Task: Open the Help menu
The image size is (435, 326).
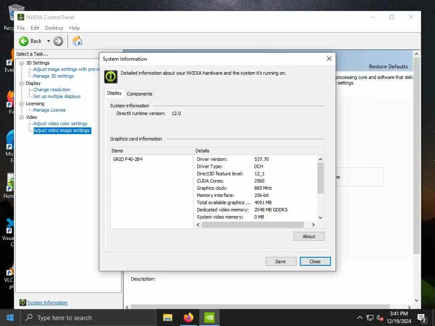Action: point(74,28)
